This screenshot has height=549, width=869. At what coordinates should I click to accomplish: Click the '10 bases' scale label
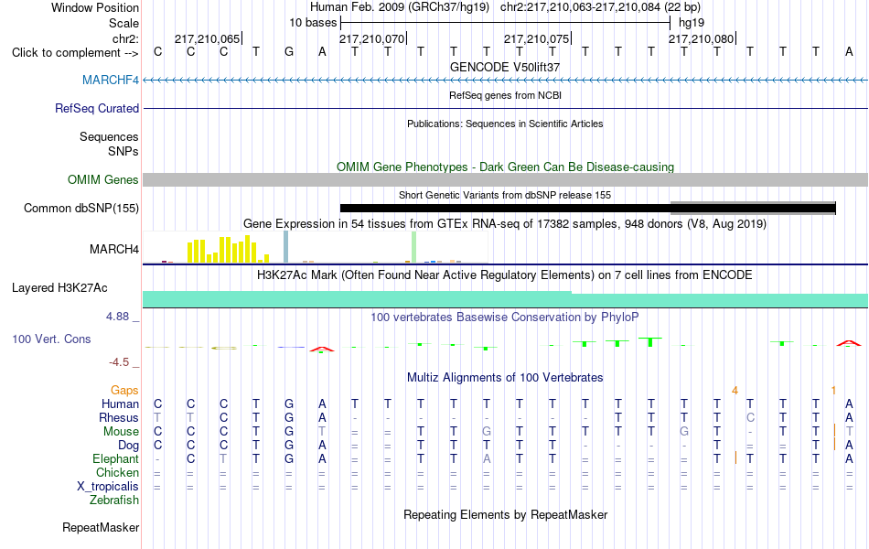313,23
